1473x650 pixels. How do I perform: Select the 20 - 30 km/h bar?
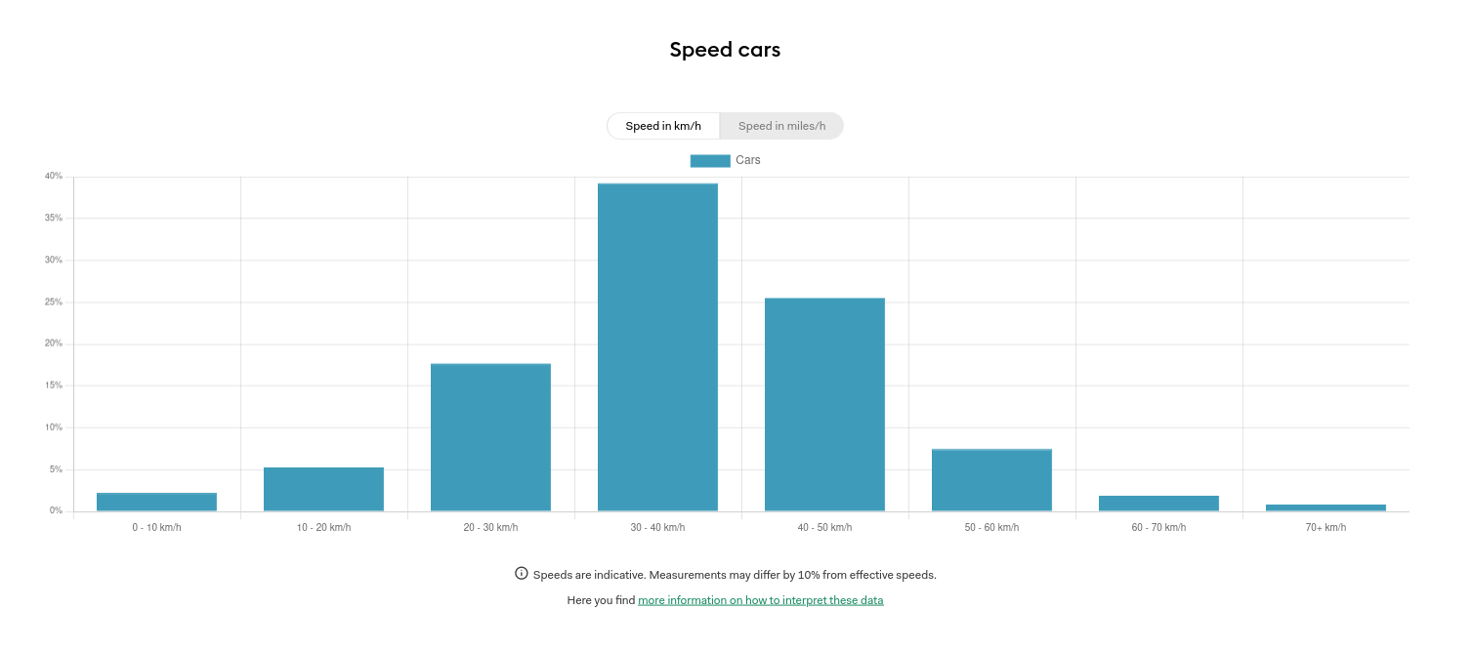click(490, 437)
